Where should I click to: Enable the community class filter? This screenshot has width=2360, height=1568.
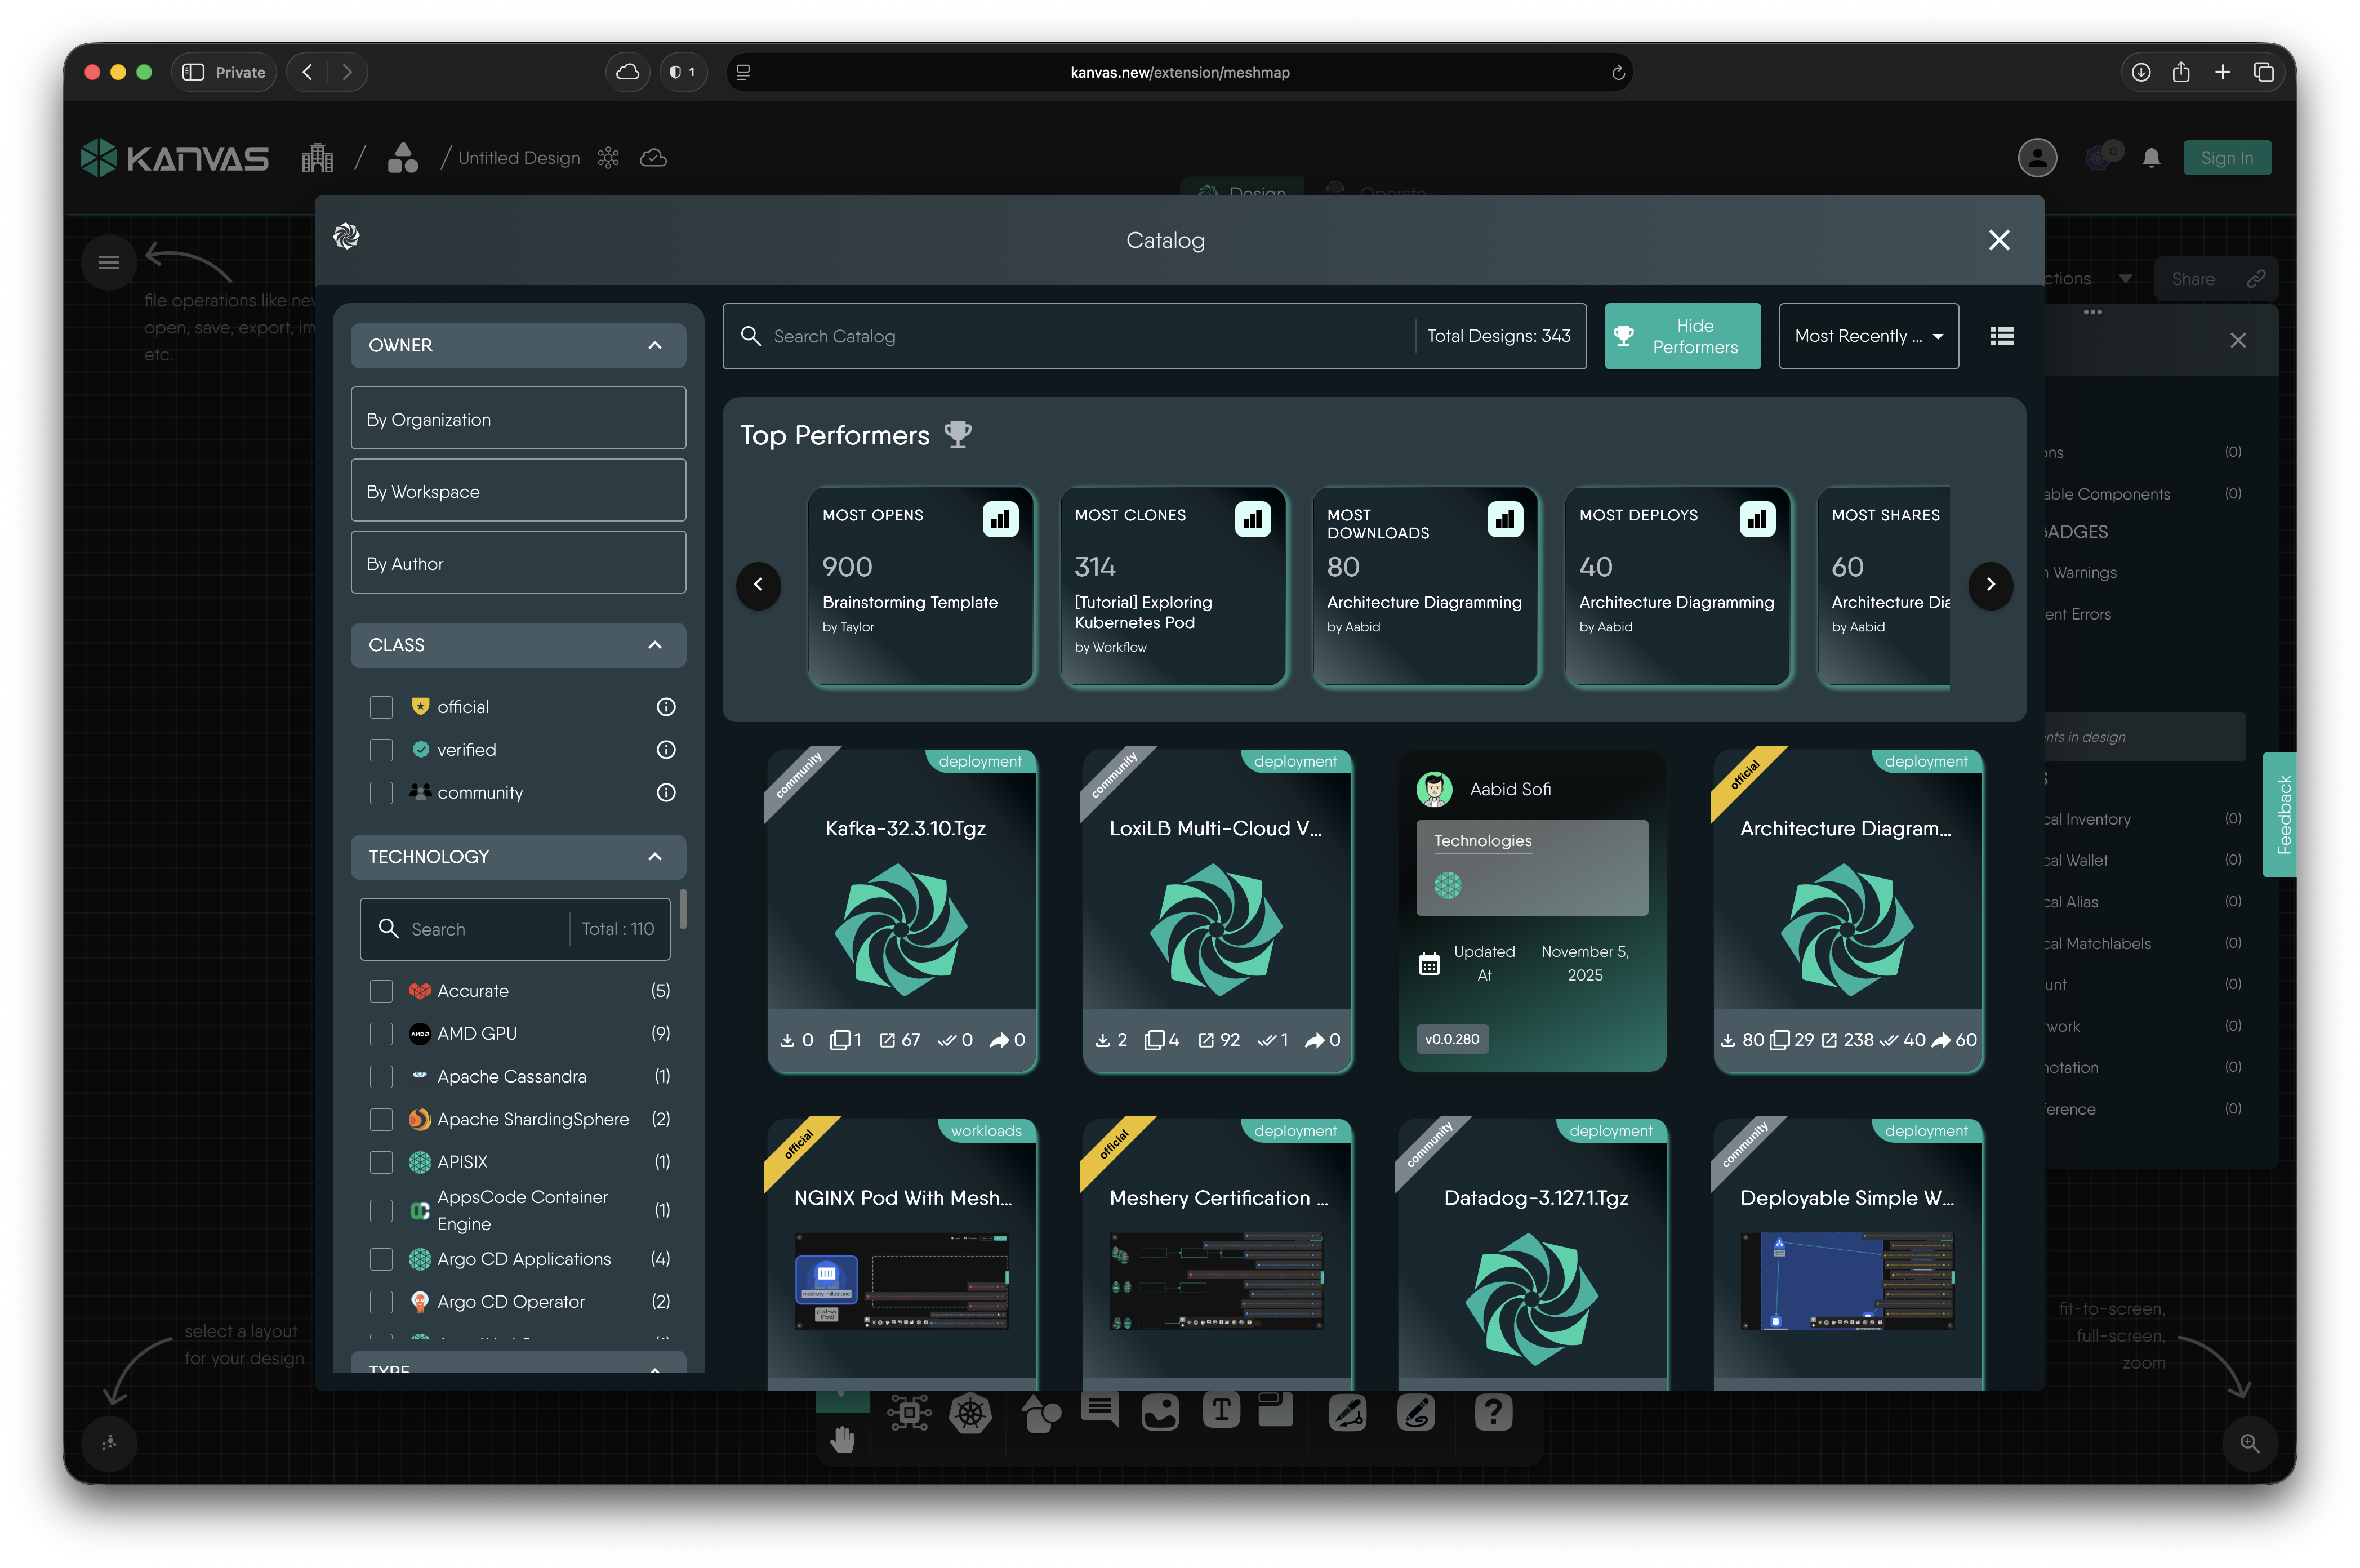pyautogui.click(x=381, y=793)
